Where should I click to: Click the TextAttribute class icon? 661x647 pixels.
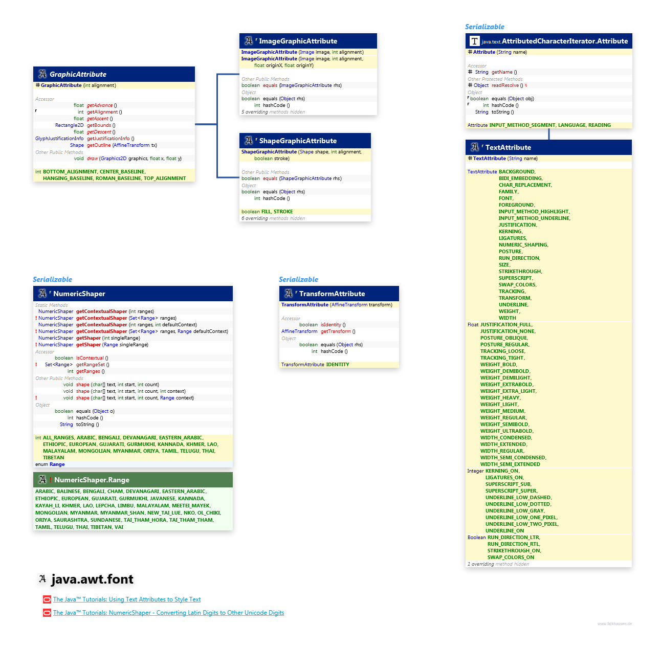click(x=475, y=147)
